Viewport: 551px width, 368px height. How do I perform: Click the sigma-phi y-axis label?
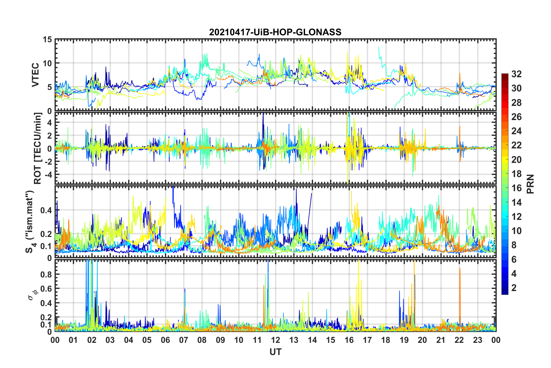[34, 295]
